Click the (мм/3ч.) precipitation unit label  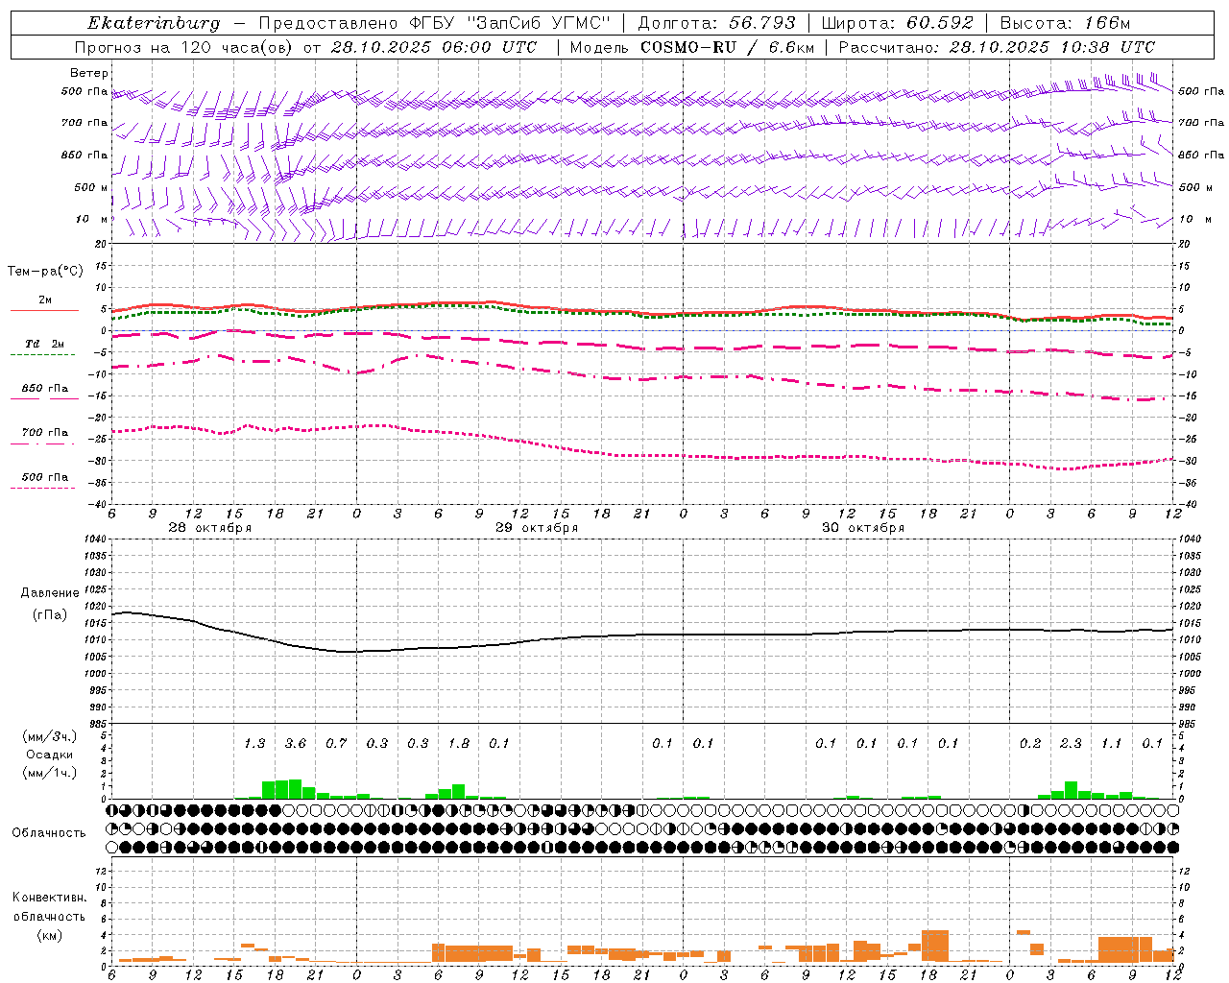tap(49, 736)
